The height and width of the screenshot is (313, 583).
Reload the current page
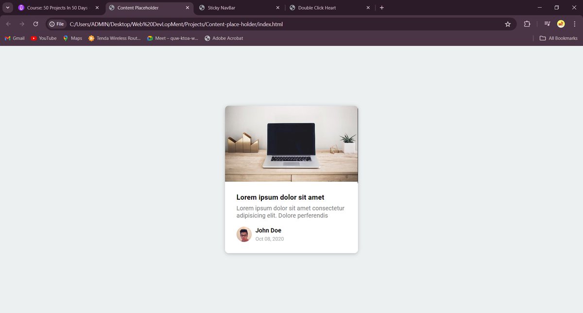[35, 24]
